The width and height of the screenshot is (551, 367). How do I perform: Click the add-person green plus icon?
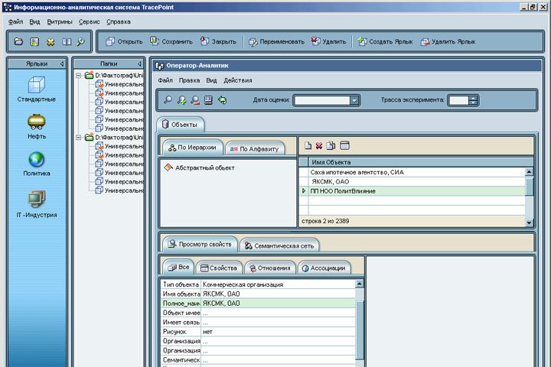click(x=181, y=100)
